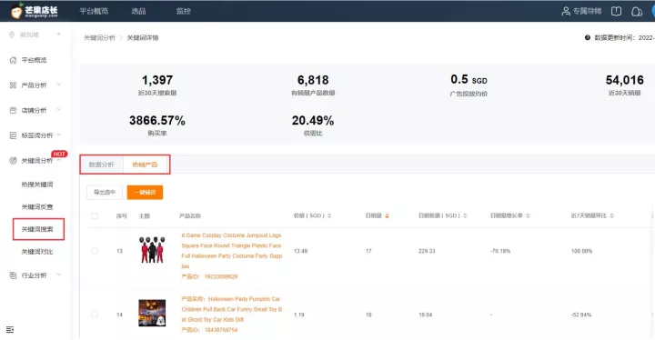Open 平台概览 home icon in sidebar
This screenshot has height=340, width=655.
[x=13, y=60]
